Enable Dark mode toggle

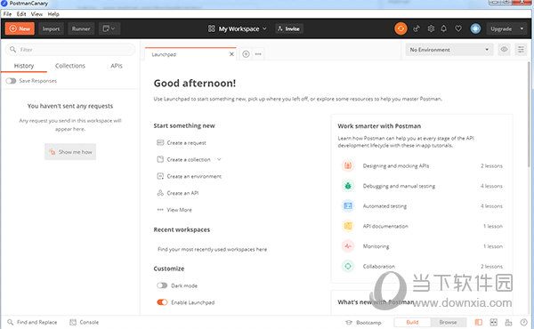[x=162, y=285]
